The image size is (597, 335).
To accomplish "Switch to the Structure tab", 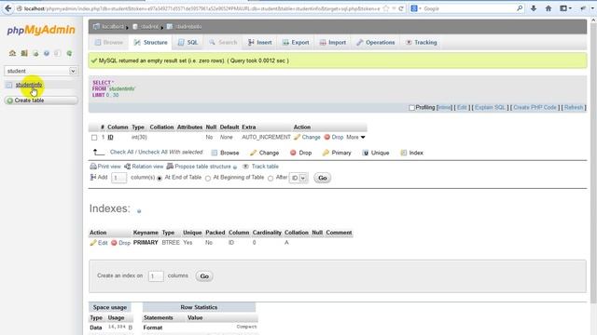I will [150, 42].
